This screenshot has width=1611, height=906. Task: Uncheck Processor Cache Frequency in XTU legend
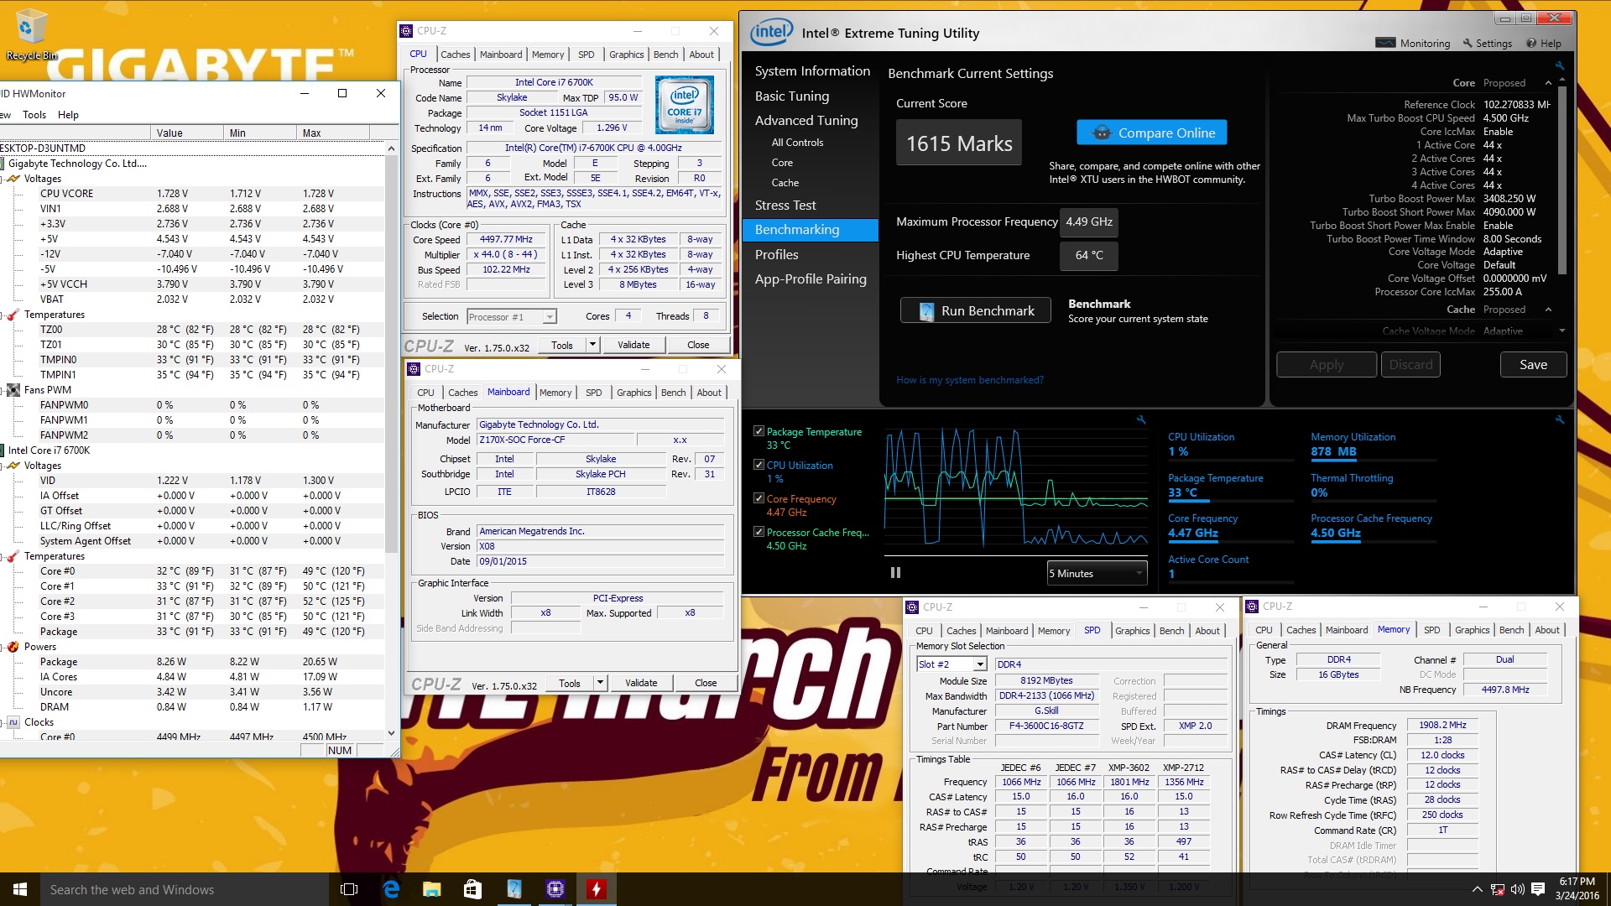click(x=759, y=532)
